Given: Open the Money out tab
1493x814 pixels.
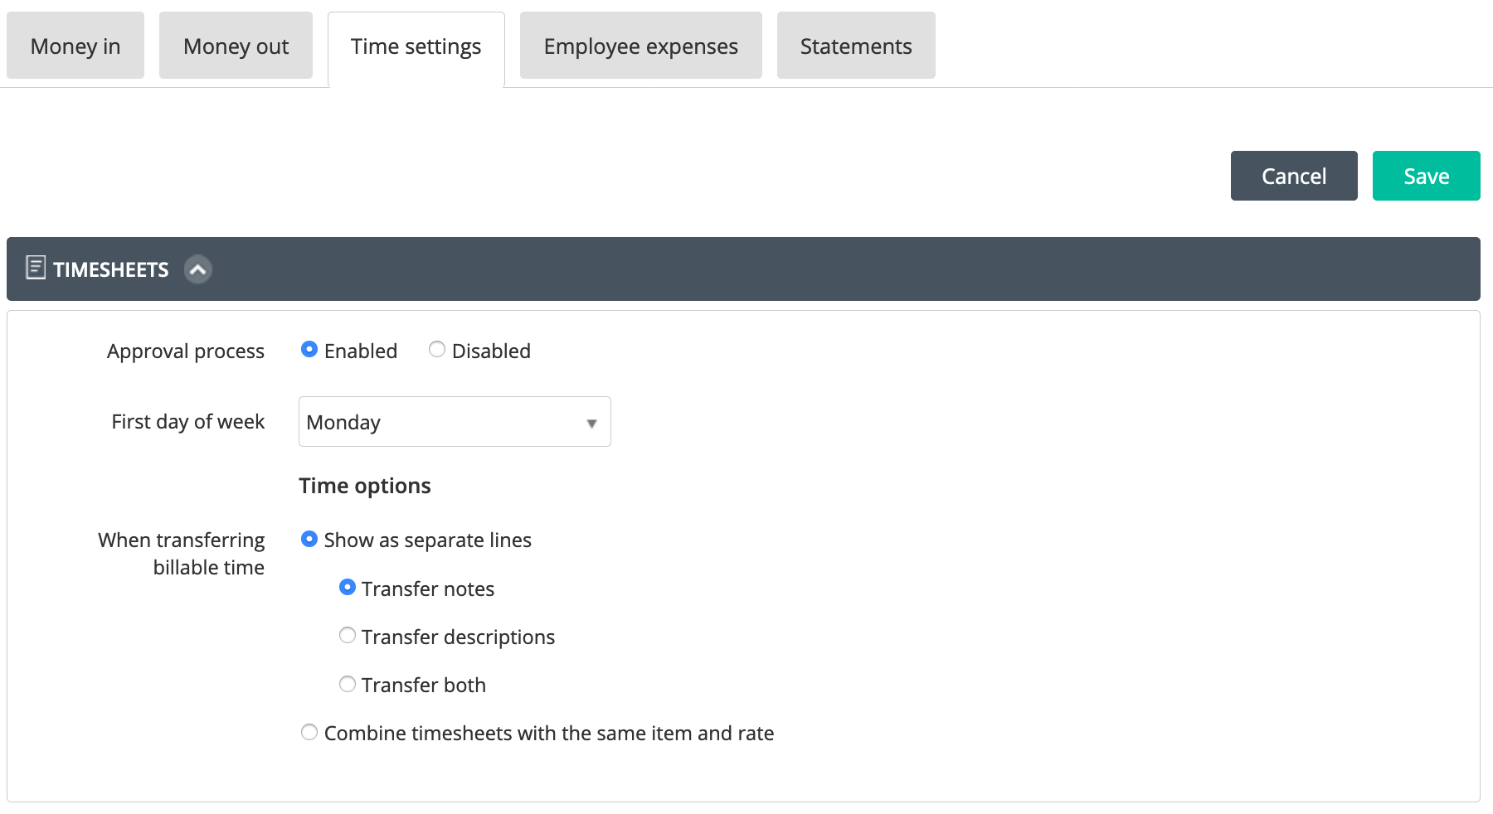Looking at the screenshot, I should 236,46.
